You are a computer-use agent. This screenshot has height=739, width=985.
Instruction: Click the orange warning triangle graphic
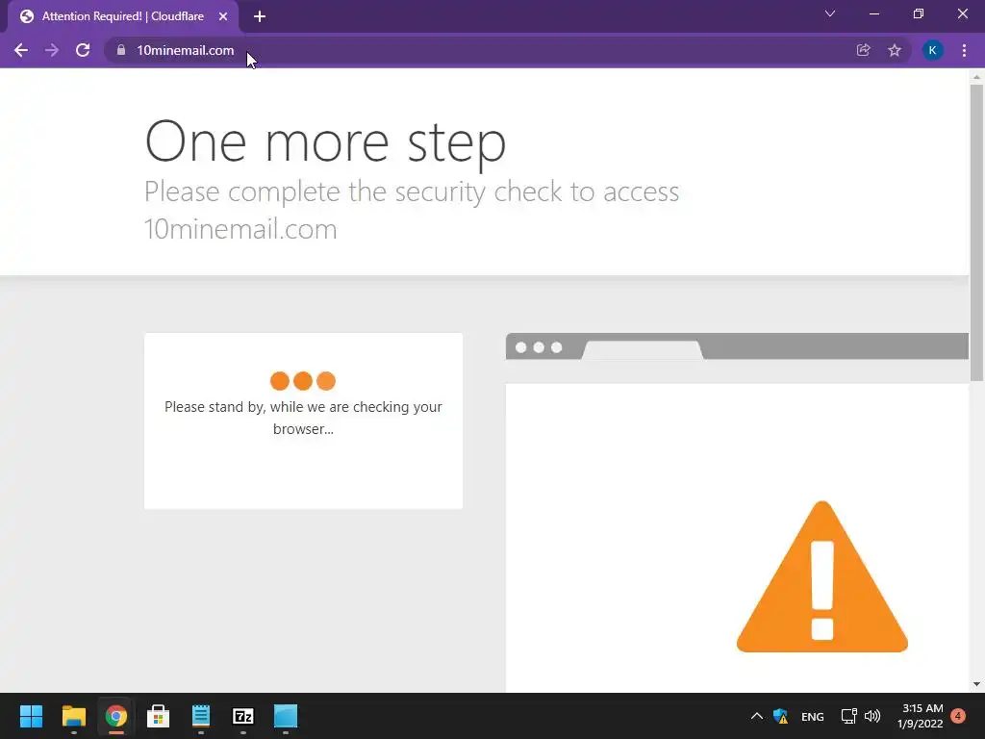point(821,576)
